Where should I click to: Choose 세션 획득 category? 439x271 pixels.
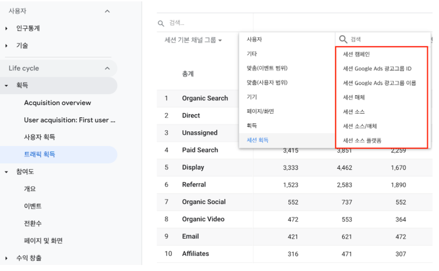click(287, 140)
